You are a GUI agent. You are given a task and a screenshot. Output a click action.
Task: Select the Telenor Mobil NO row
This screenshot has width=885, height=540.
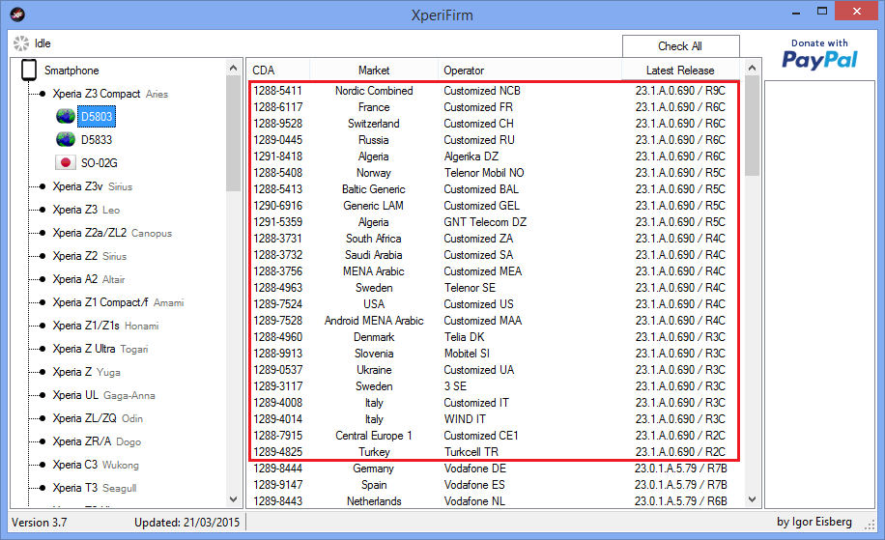tap(494, 173)
